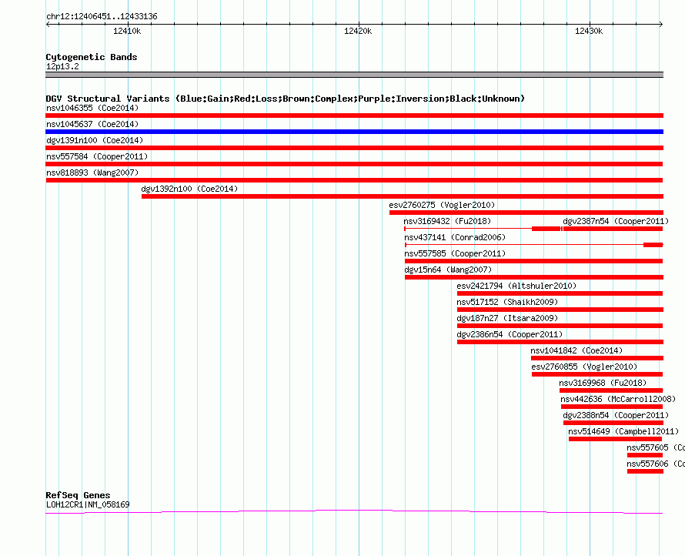685x556 pixels.
Task: Click the red bar under dgv1392n100
Action: coord(403,196)
